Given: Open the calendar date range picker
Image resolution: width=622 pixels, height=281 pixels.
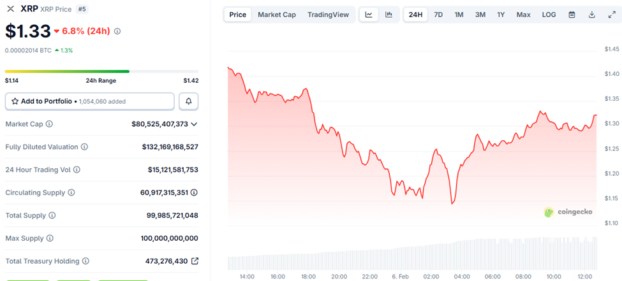Looking at the screenshot, I should click(572, 15).
